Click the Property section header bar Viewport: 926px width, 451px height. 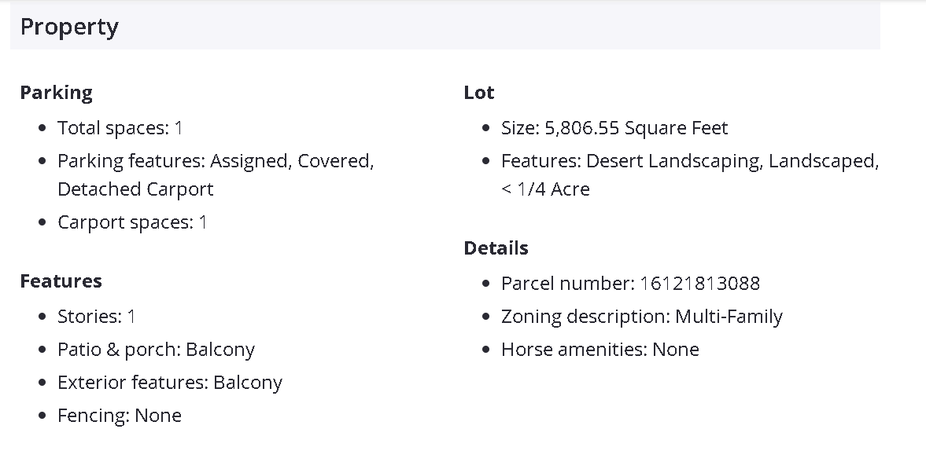(x=445, y=27)
